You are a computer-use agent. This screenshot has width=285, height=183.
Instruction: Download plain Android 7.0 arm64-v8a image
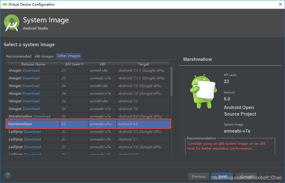[31, 101]
